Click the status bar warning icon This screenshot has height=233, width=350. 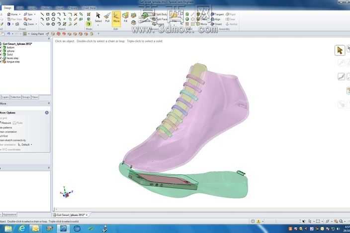258,221
